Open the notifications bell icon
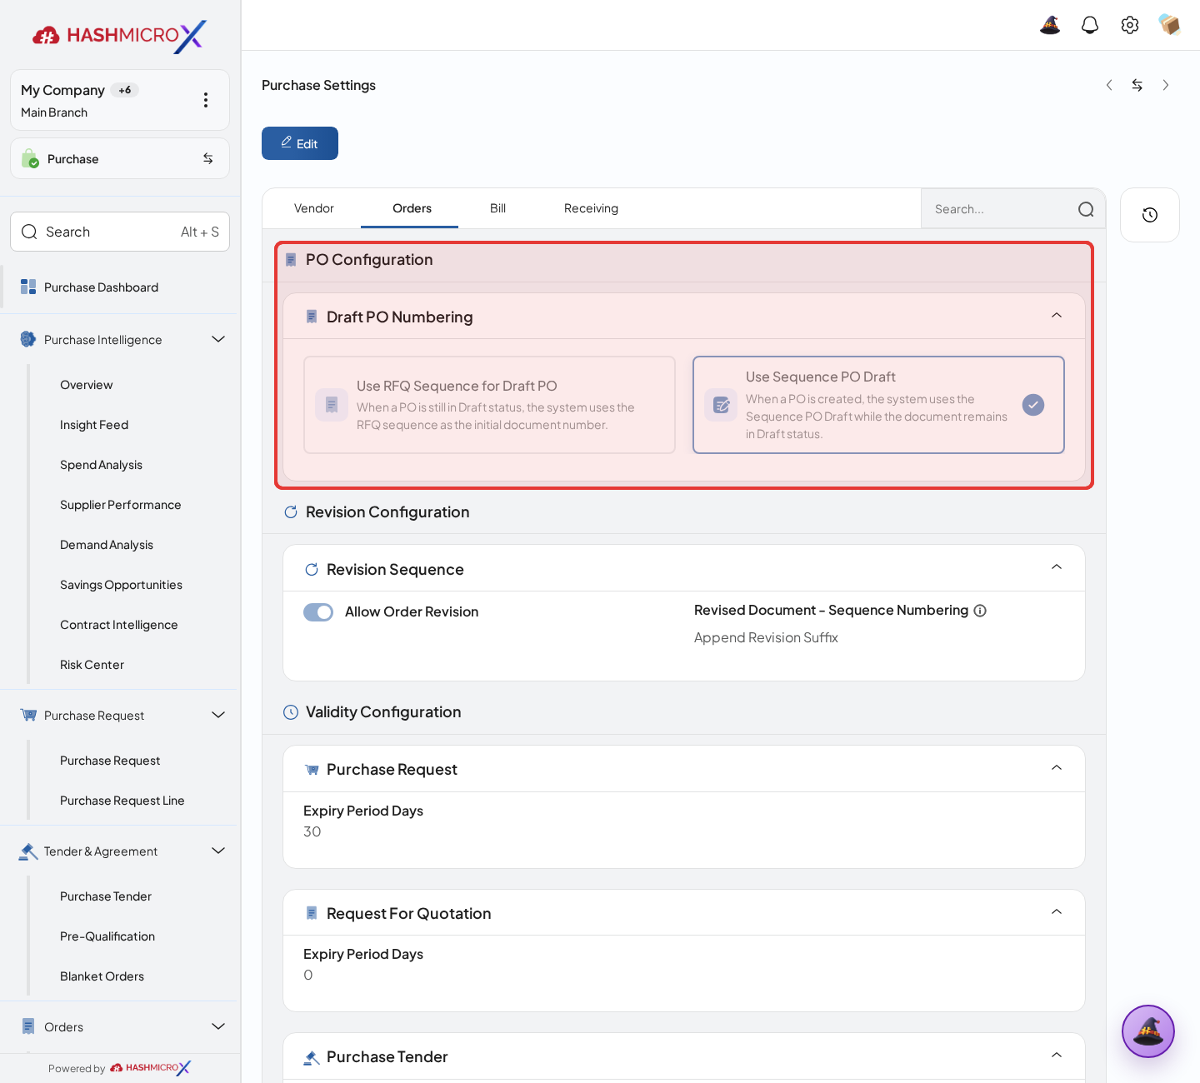Viewport: 1200px width, 1083px height. pyautogui.click(x=1090, y=25)
